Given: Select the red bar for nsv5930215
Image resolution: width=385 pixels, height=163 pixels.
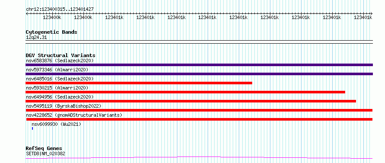Looking at the screenshot, I should pos(186,92).
